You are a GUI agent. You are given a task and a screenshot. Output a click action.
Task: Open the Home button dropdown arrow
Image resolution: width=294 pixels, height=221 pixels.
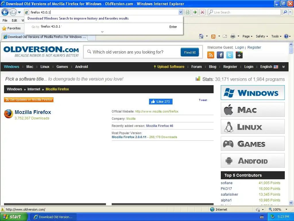pyautogui.click(x=207, y=36)
